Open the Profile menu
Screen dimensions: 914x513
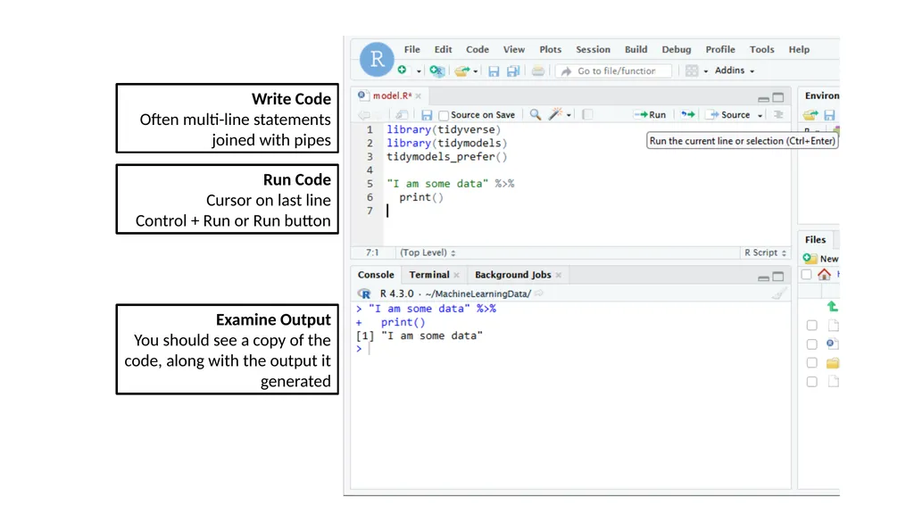point(720,50)
